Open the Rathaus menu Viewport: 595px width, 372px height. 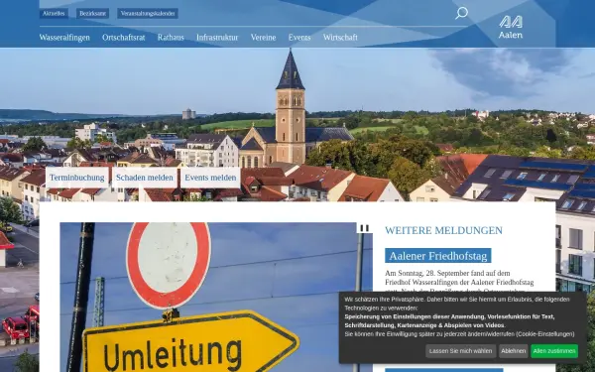coord(171,38)
